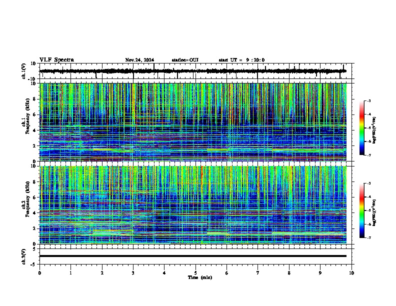Screen dimensions: 396x306
Task: Click the "6" kHz tick of ch.2 spectrogram
Action: pos(35,197)
